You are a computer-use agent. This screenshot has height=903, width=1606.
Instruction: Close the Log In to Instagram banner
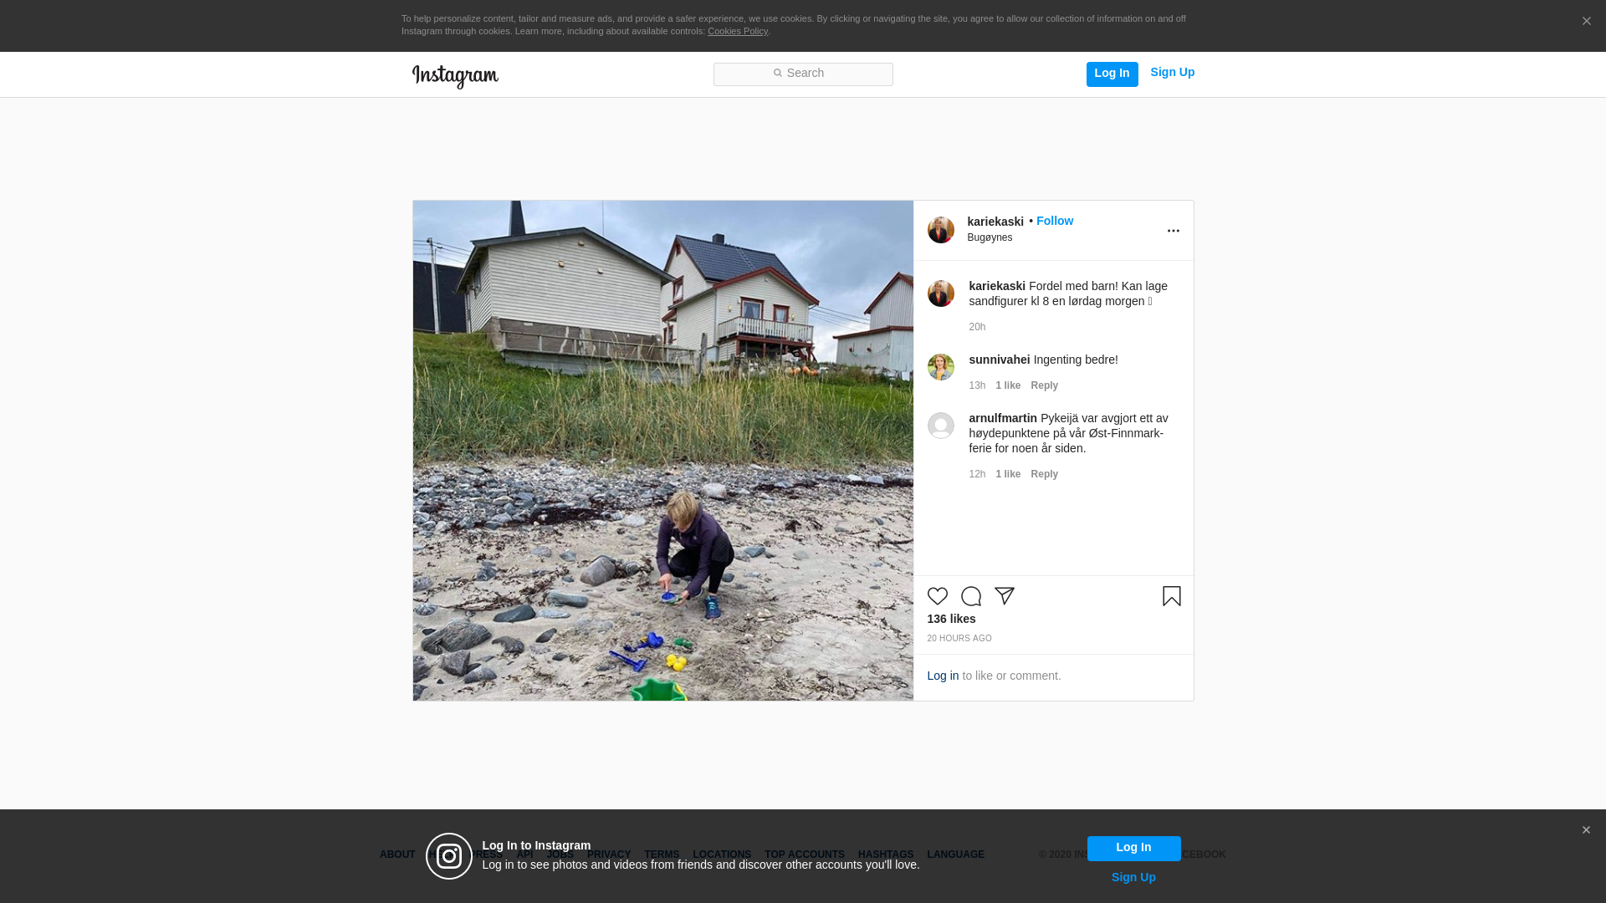(x=1585, y=830)
